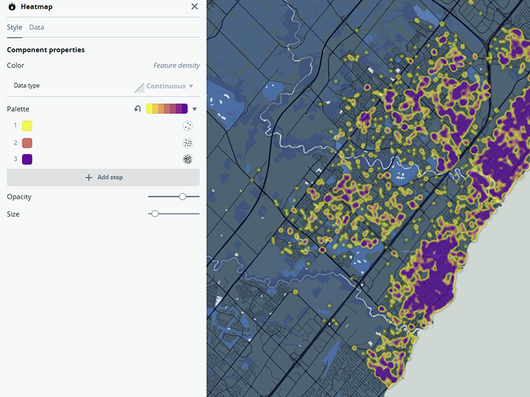Click the diagonal line icon beside Continuous

140,86
